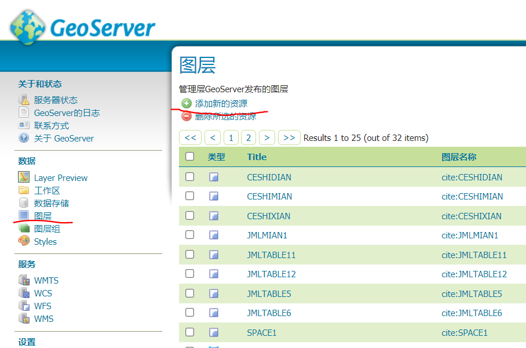Image resolution: width=526 pixels, height=348 pixels.
Task: Tick the SPACE1 layer checkbox
Action: click(189, 332)
